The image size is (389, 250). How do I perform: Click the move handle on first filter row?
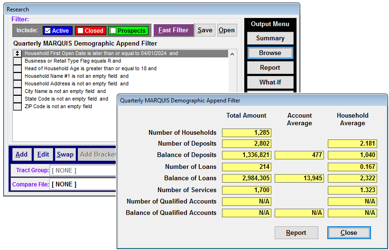pos(17,53)
